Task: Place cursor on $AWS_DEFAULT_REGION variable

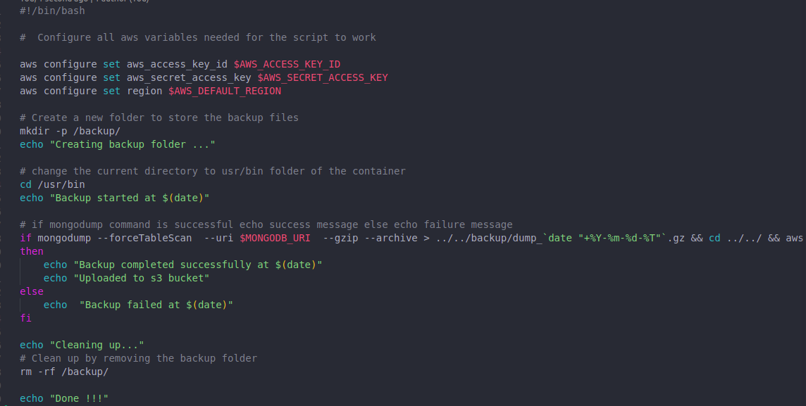Action: tap(225, 91)
